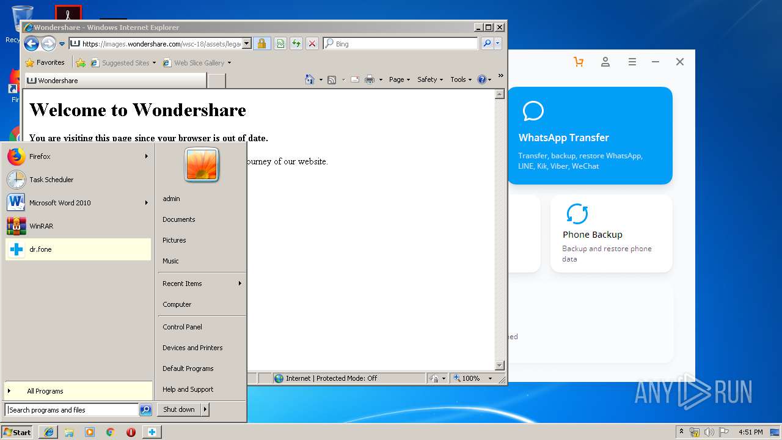Open the dr.fone shopping cart icon
This screenshot has height=440, width=782.
(x=579, y=62)
